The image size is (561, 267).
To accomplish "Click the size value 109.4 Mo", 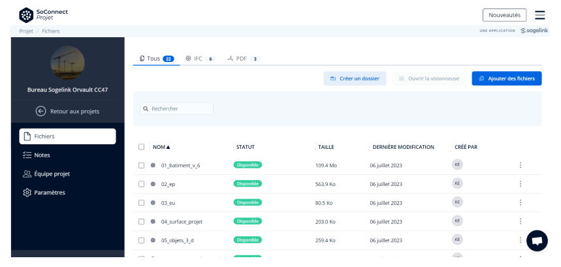I will pos(326,166).
